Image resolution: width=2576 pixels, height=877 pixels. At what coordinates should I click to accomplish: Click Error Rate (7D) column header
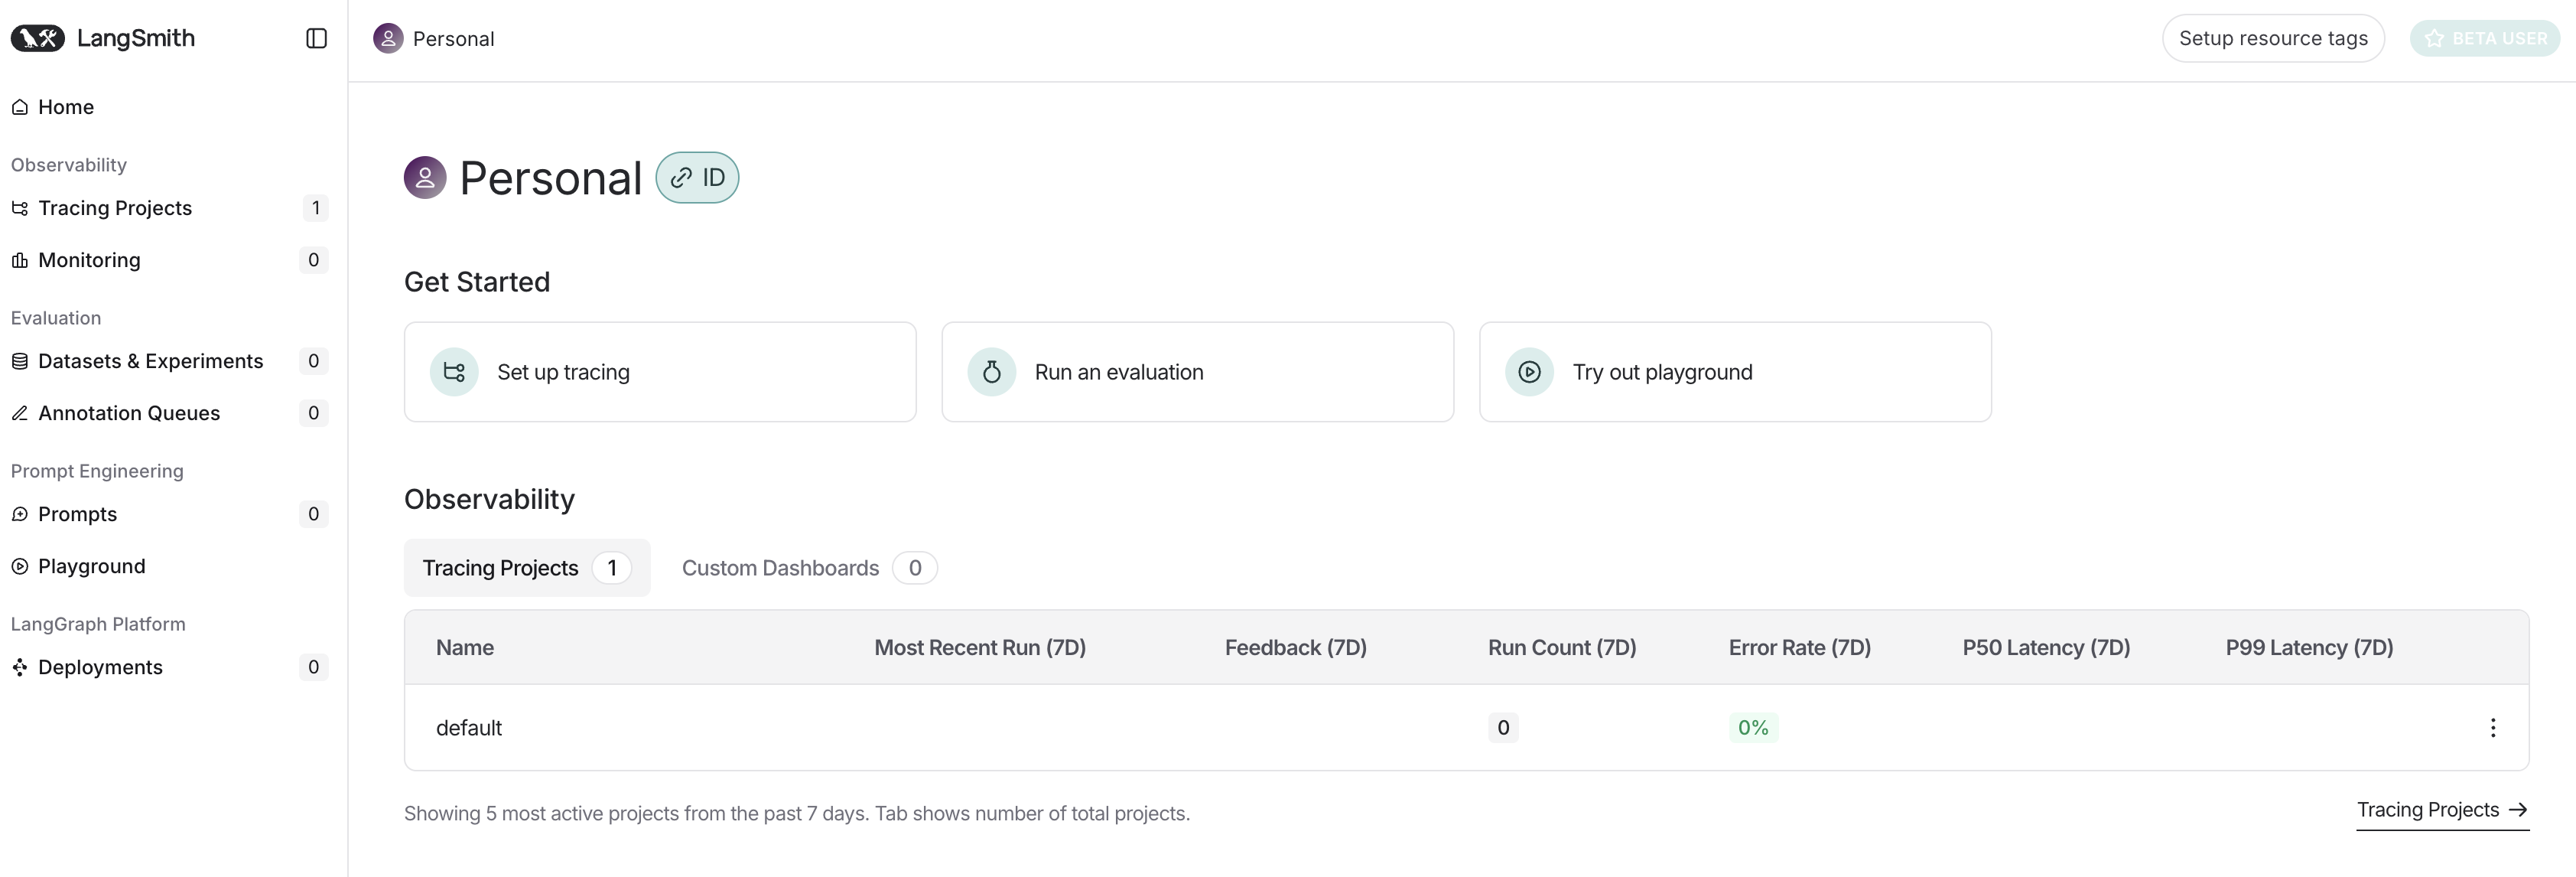[x=1800, y=648]
